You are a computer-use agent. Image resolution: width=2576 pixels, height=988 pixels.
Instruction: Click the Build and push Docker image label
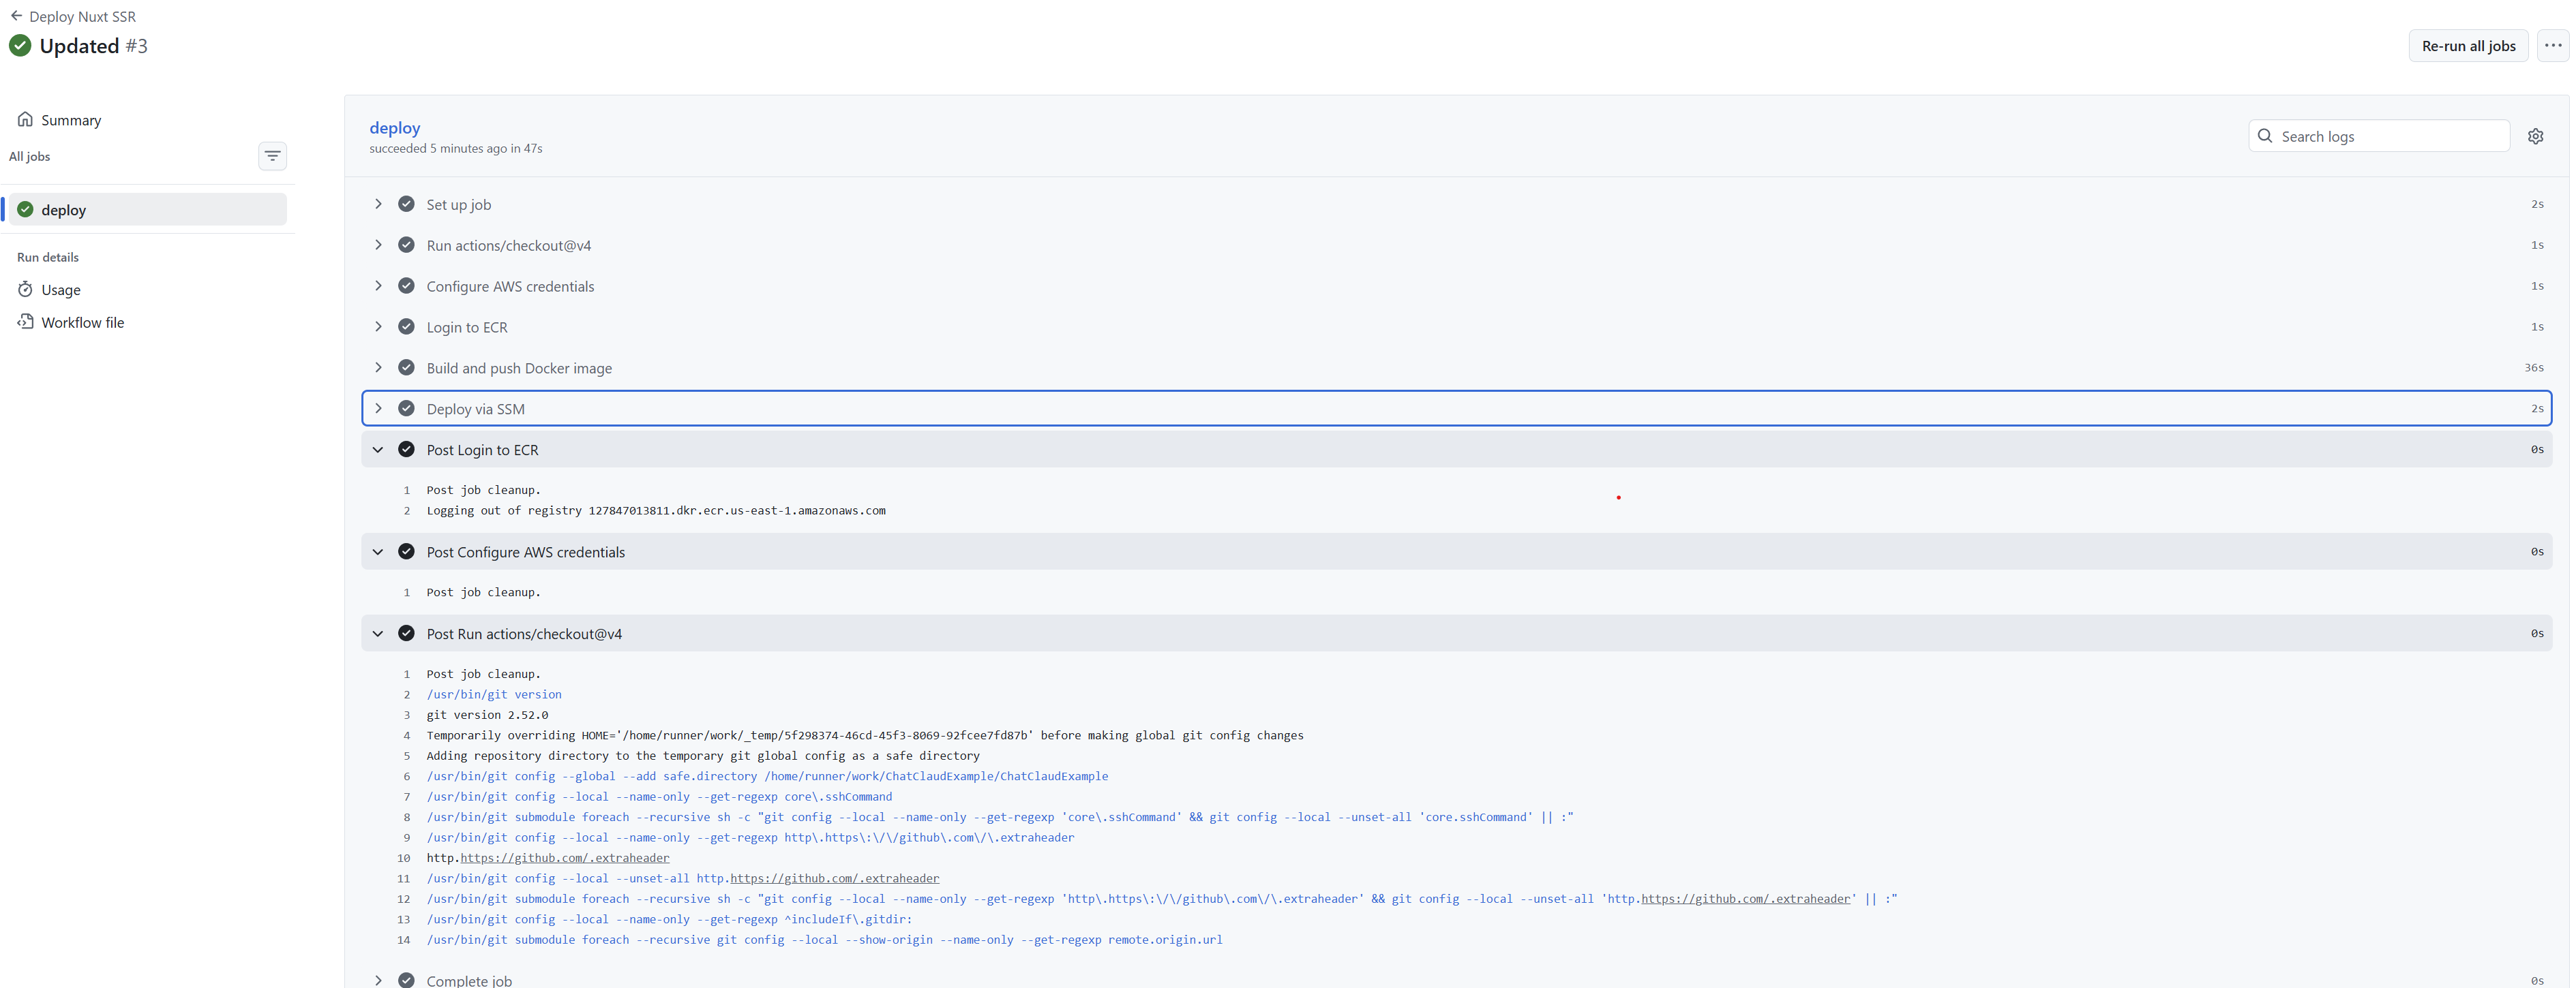tap(519, 369)
